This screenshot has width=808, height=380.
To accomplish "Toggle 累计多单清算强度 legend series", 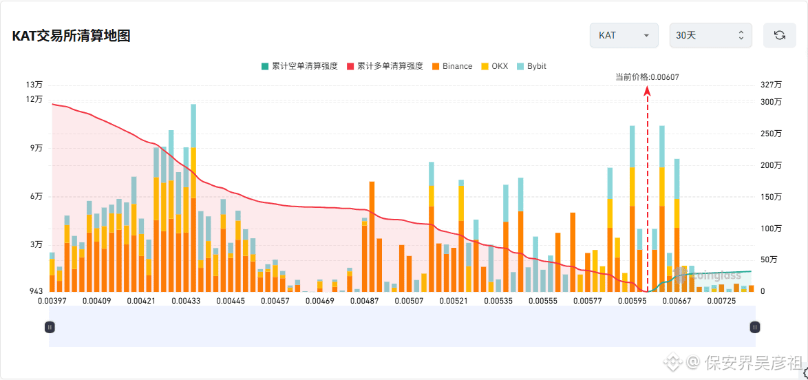I will [x=385, y=66].
